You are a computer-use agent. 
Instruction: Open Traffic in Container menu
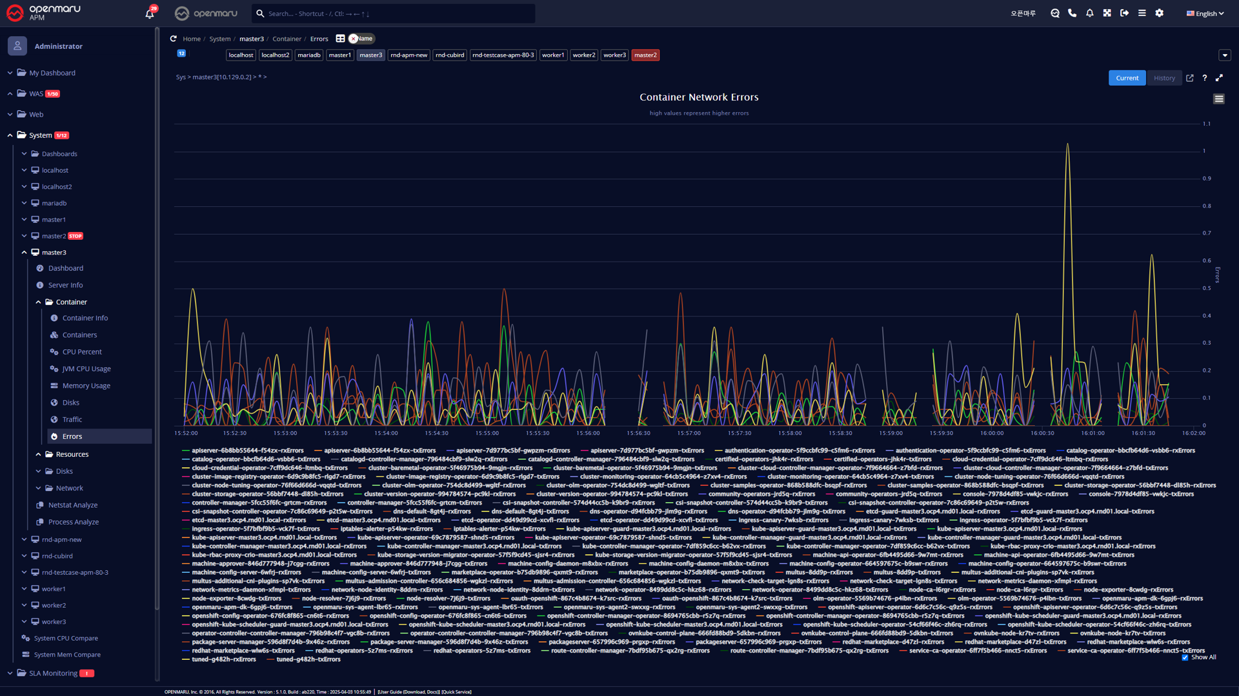[x=72, y=420]
